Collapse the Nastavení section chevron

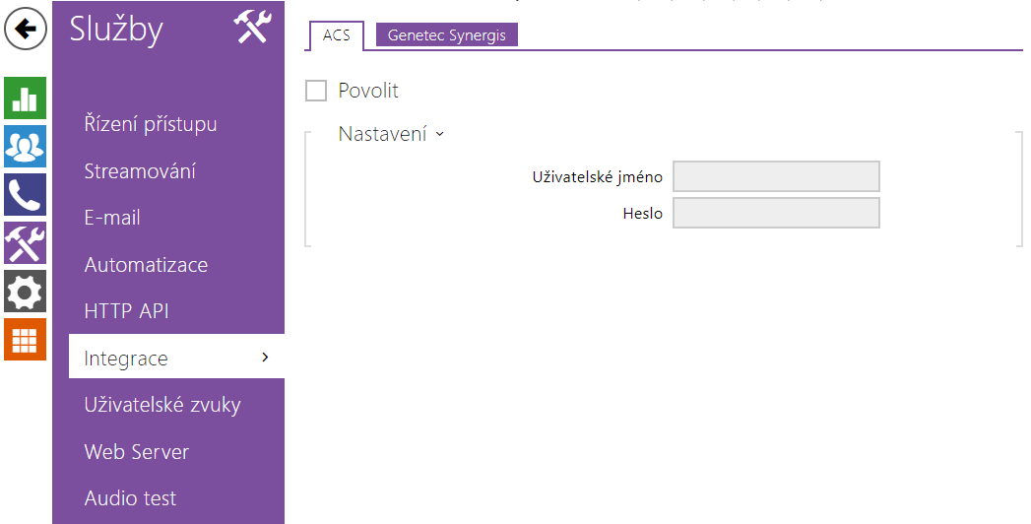[440, 134]
